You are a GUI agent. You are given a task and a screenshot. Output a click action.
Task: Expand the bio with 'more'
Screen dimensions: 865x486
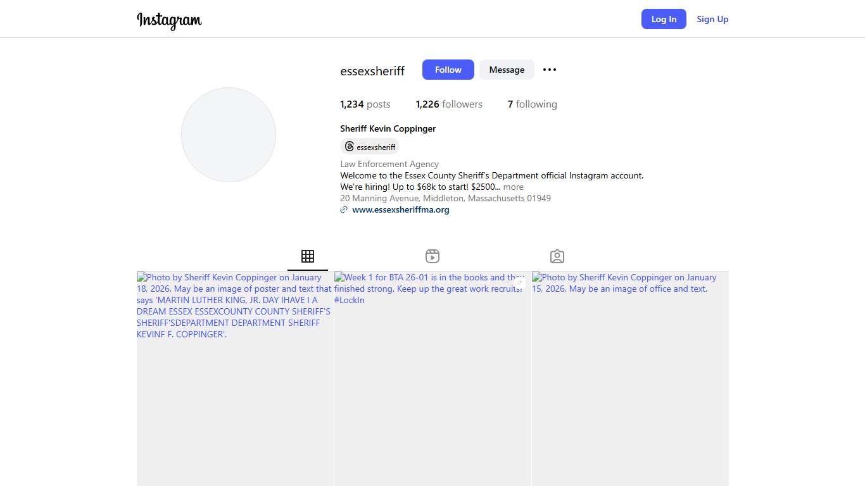click(x=514, y=187)
